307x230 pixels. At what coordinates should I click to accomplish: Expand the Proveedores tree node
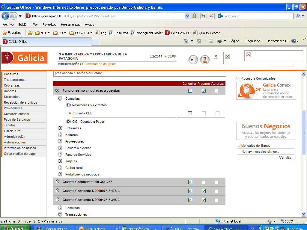pyautogui.click(x=60, y=141)
